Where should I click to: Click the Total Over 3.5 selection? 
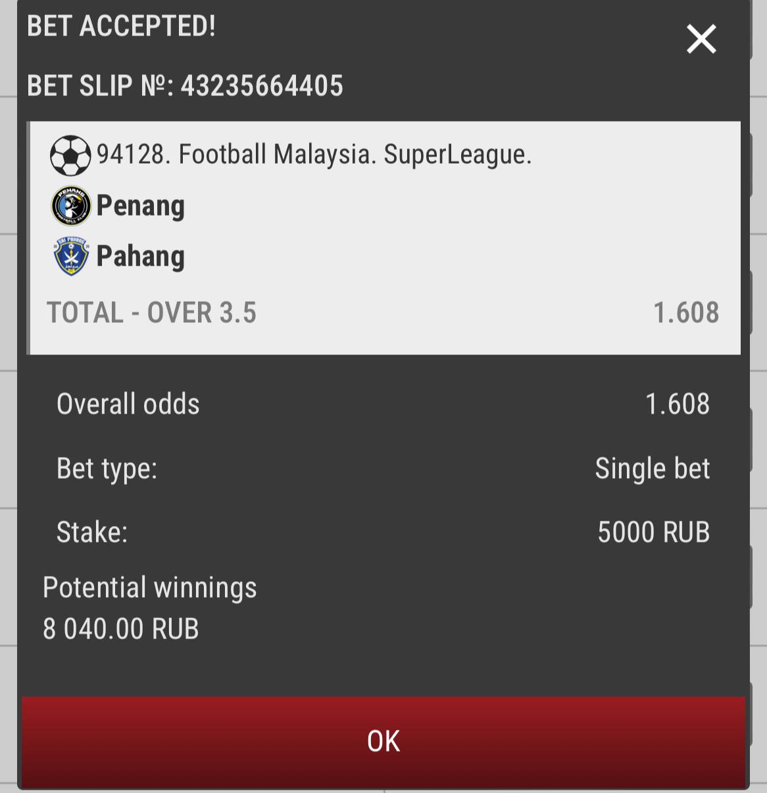pos(151,312)
